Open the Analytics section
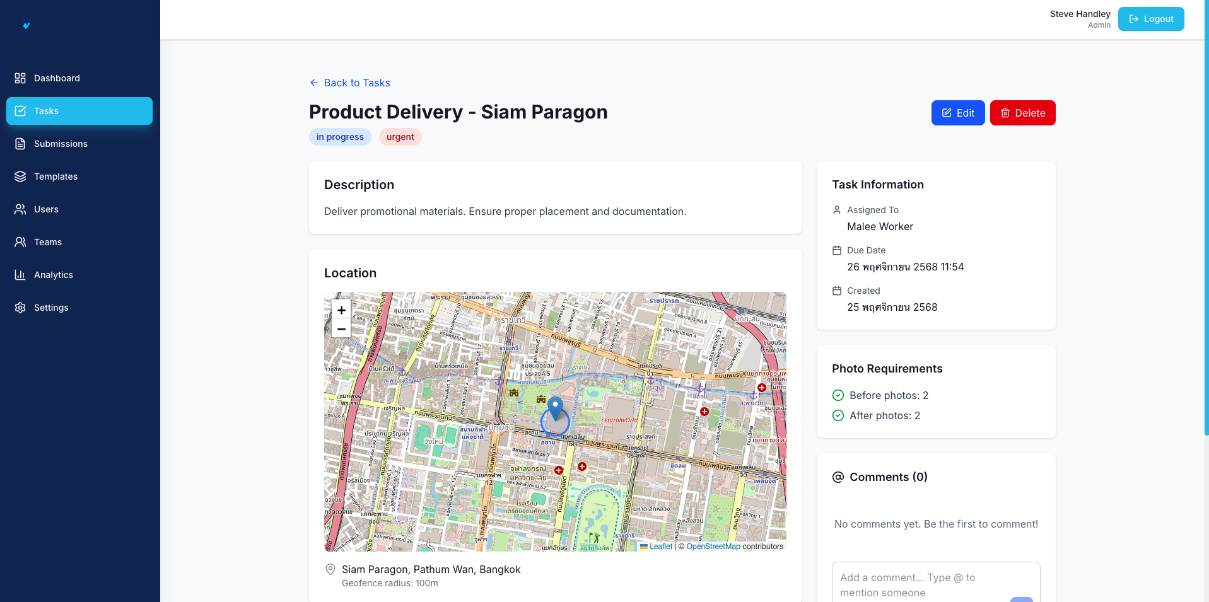The image size is (1209, 602). pos(53,275)
